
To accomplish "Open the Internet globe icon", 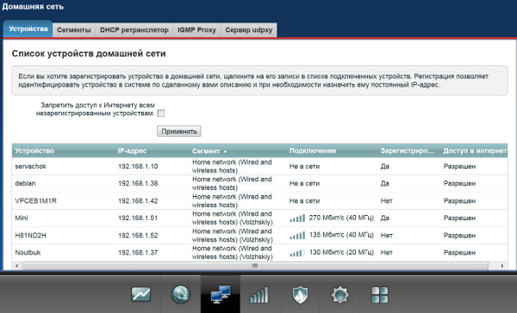I will (181, 294).
